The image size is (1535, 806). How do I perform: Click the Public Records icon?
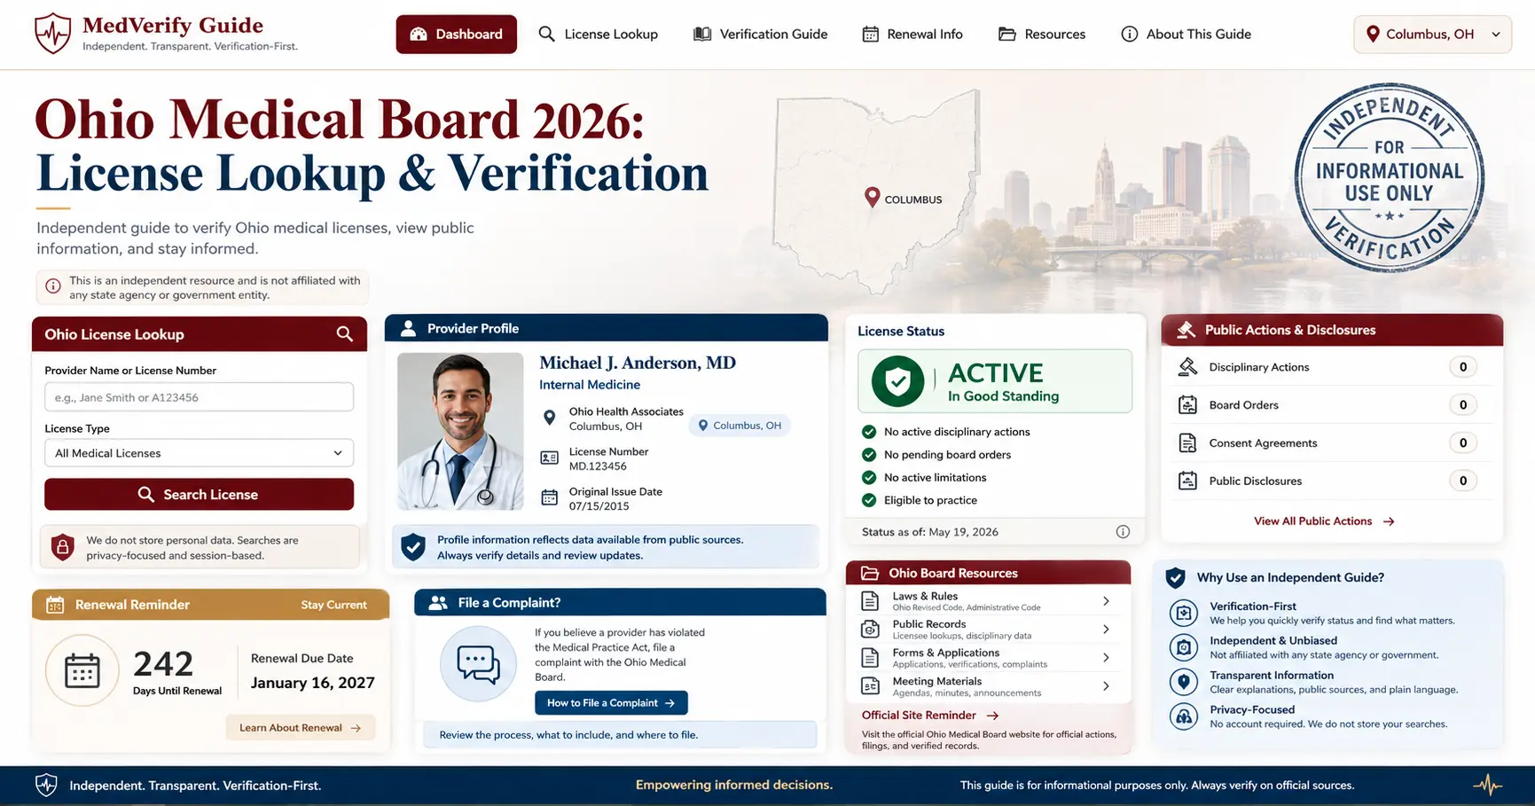tap(870, 630)
